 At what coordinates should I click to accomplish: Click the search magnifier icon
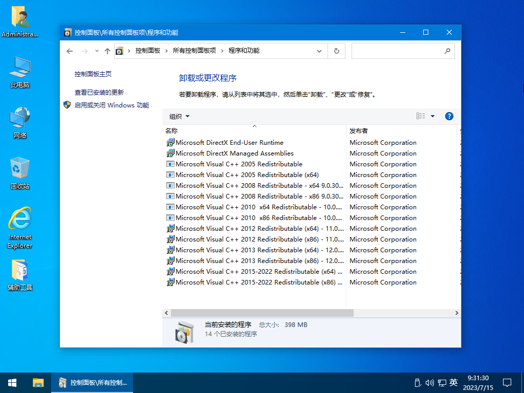click(x=447, y=51)
